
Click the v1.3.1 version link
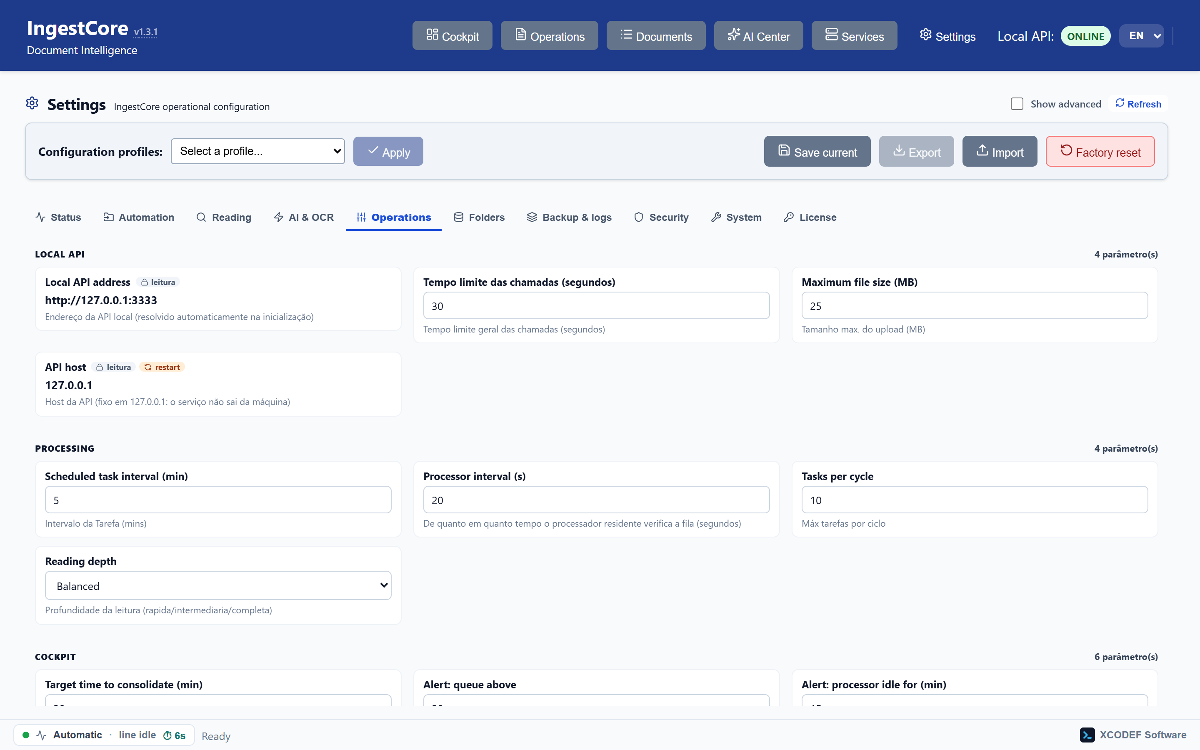click(x=146, y=32)
